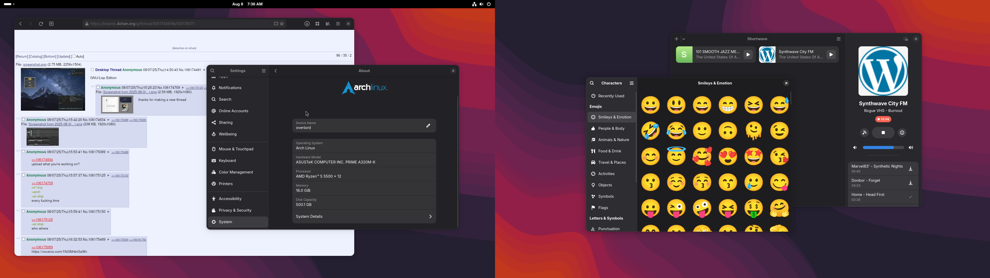
Task: Open Settings search icon
Action: pyautogui.click(x=212, y=71)
